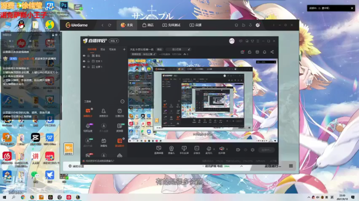Open the 视频连麦 microphone tool

[x=88, y=128]
